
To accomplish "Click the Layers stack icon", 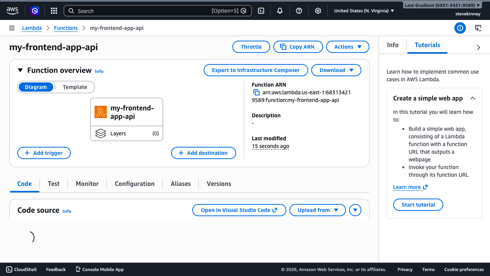I will pos(101,133).
